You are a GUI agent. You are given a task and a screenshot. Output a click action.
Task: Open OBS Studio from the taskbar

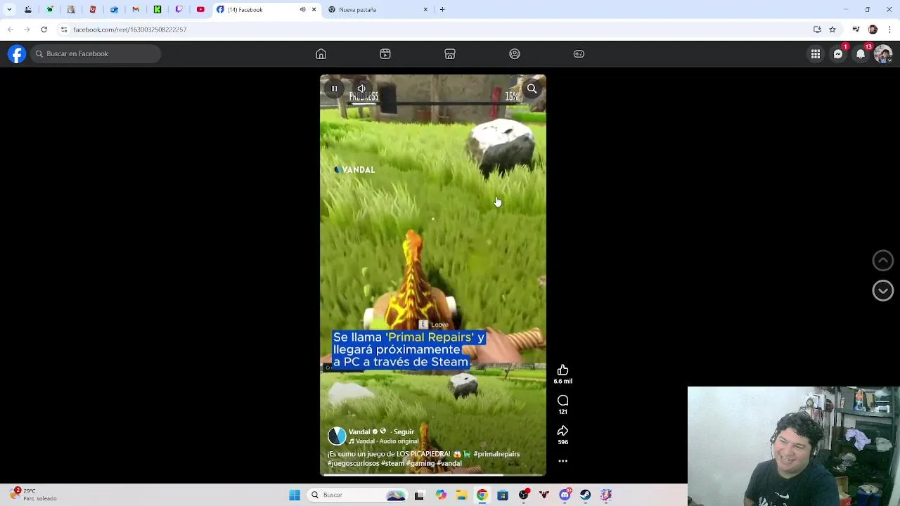tap(524, 495)
